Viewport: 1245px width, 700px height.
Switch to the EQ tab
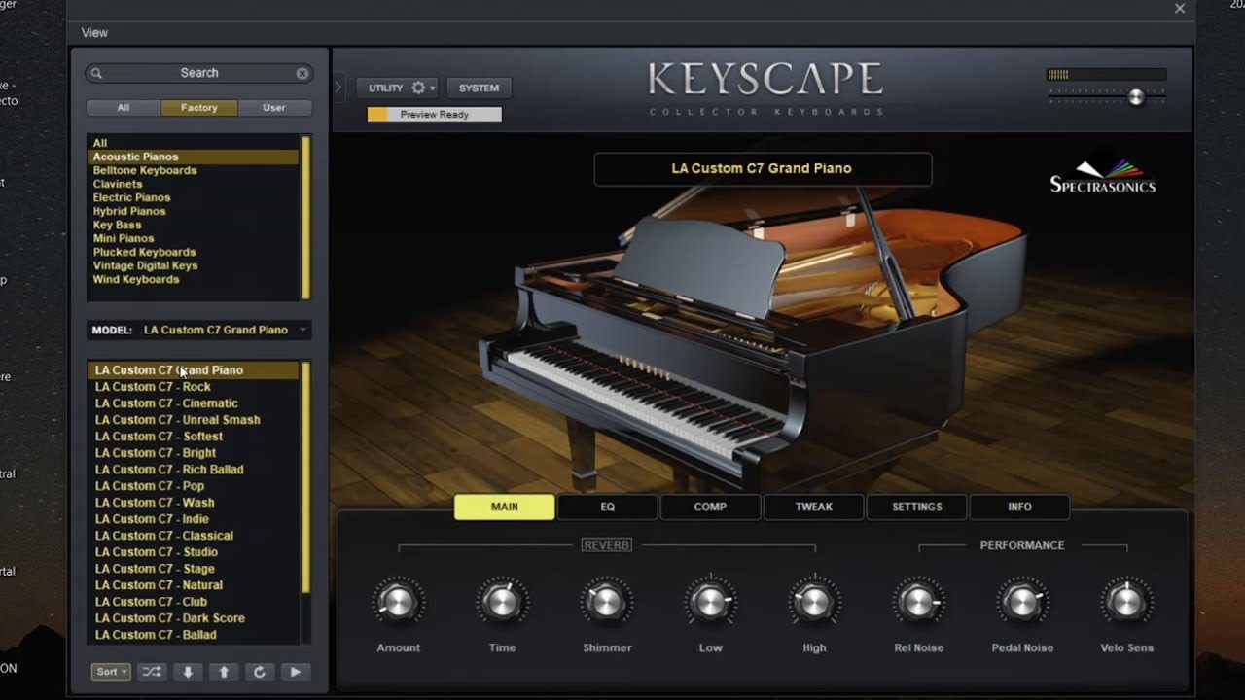[x=608, y=507]
